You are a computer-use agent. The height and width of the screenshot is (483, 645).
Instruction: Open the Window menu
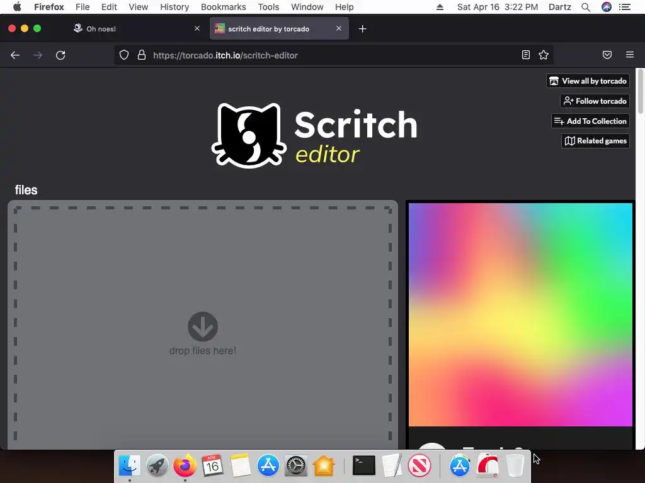(307, 7)
